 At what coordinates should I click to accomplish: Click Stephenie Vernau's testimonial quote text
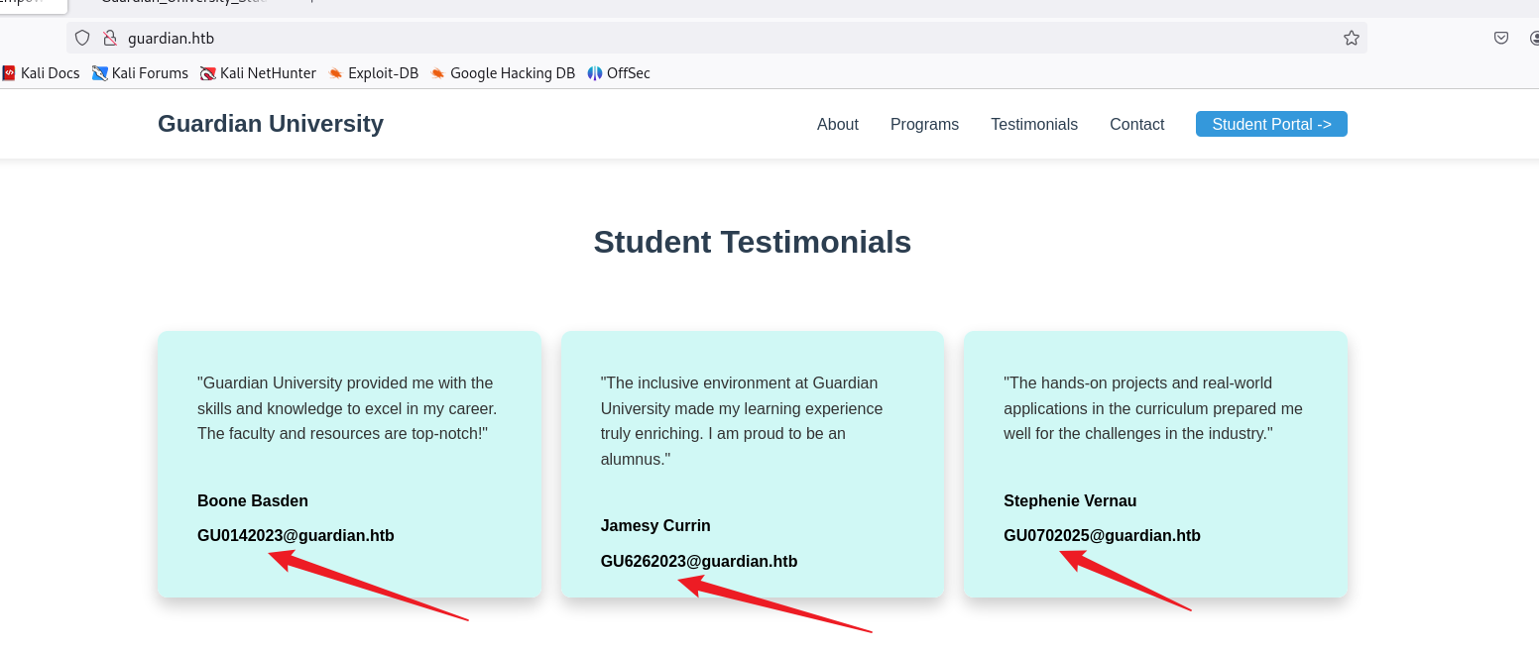[x=1153, y=408]
